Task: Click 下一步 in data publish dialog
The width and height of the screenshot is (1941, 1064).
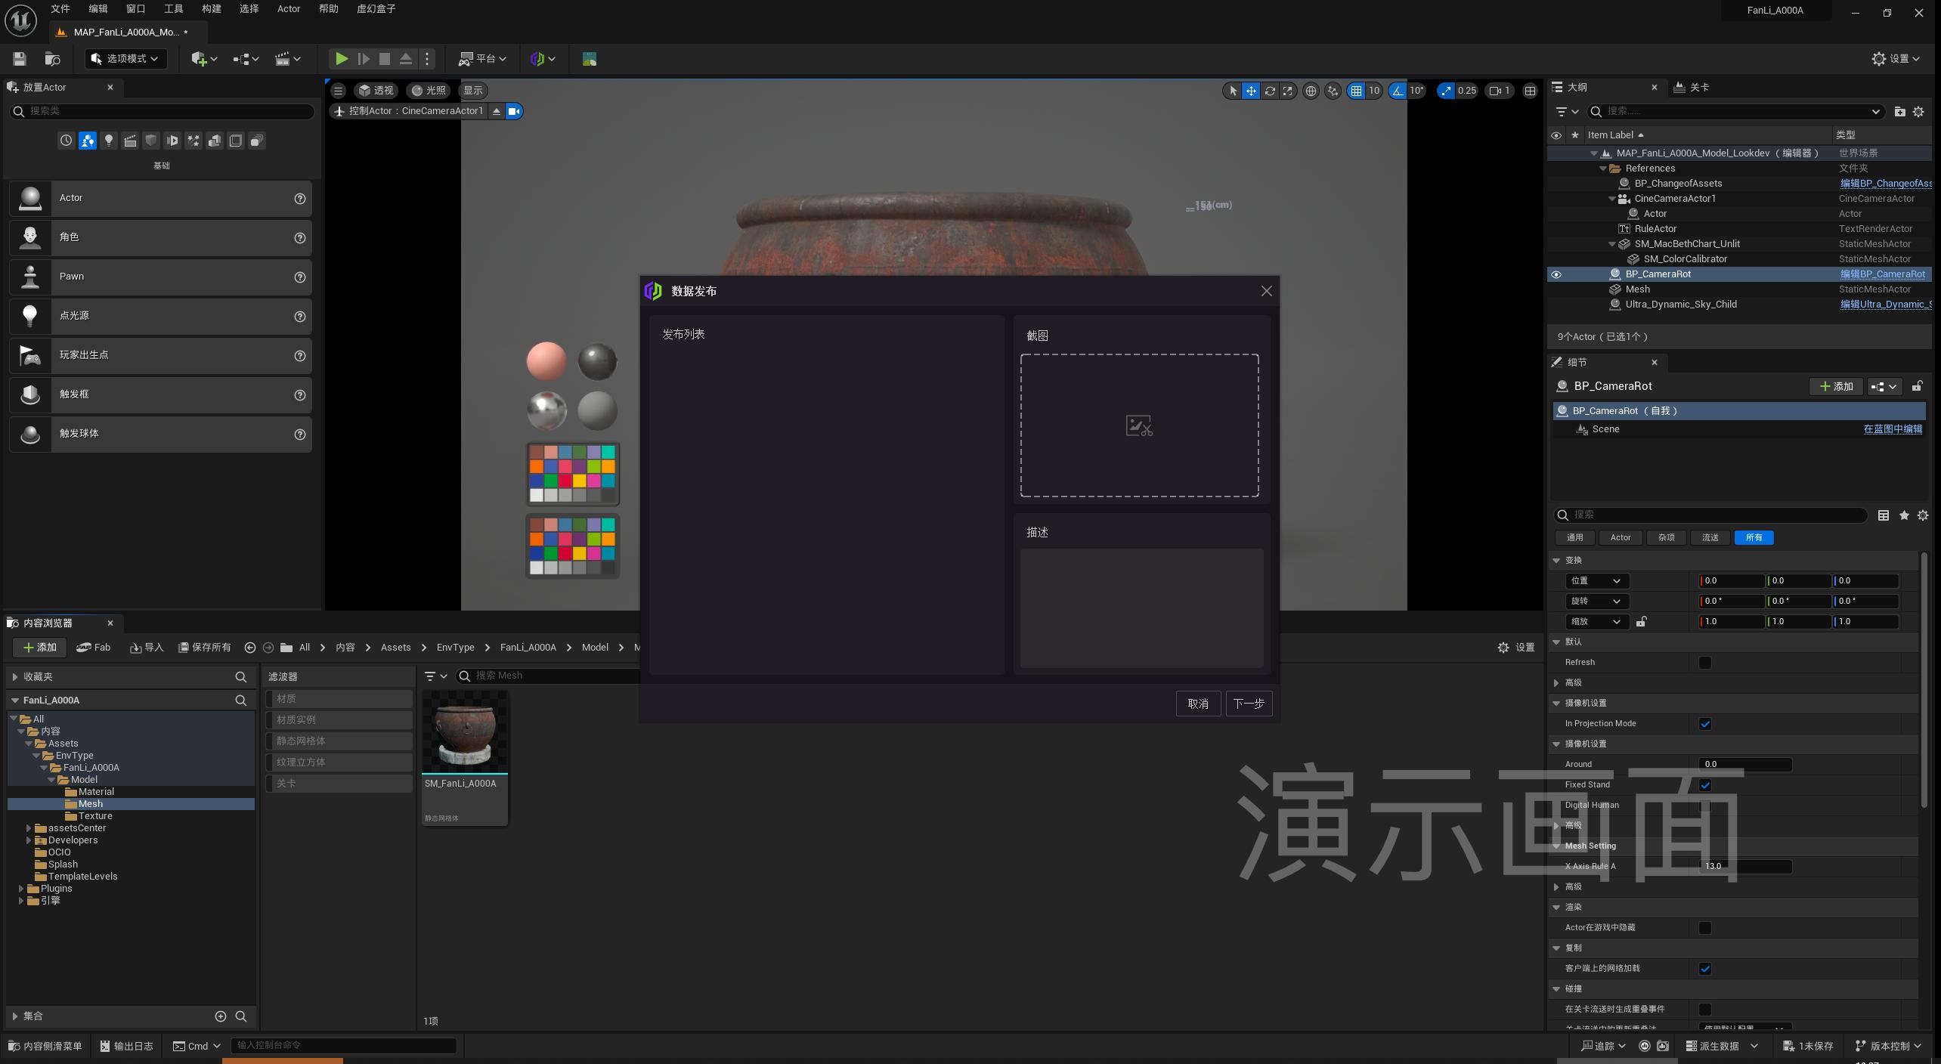Action: [x=1249, y=704]
